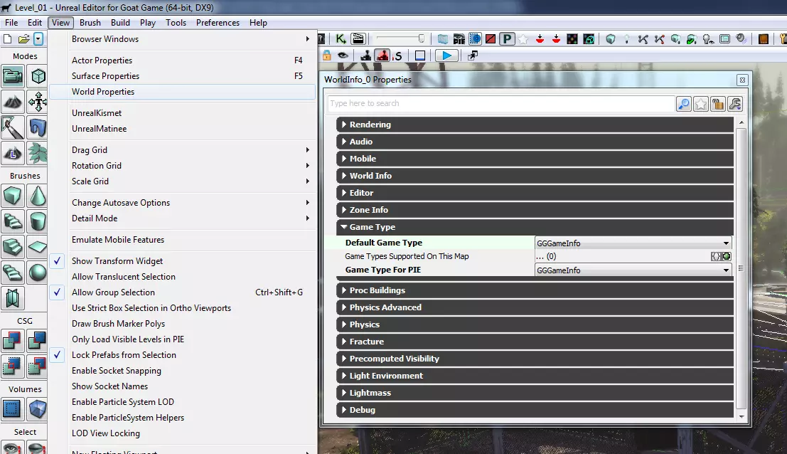Collapse the Game Type section

pos(372,227)
